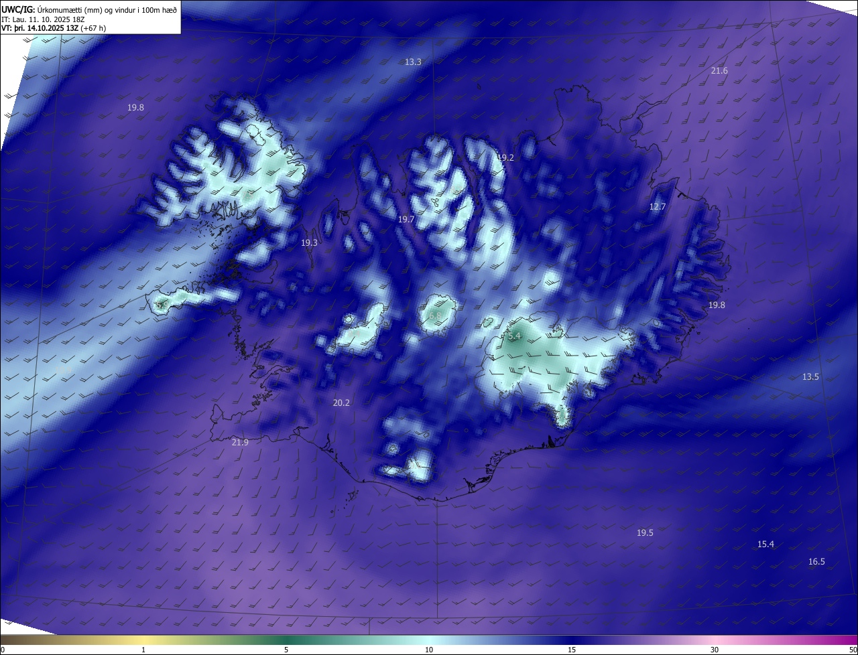Screen dimensions: 858x655
Task: Click the 13.5 value on the map
Action: pos(810,376)
